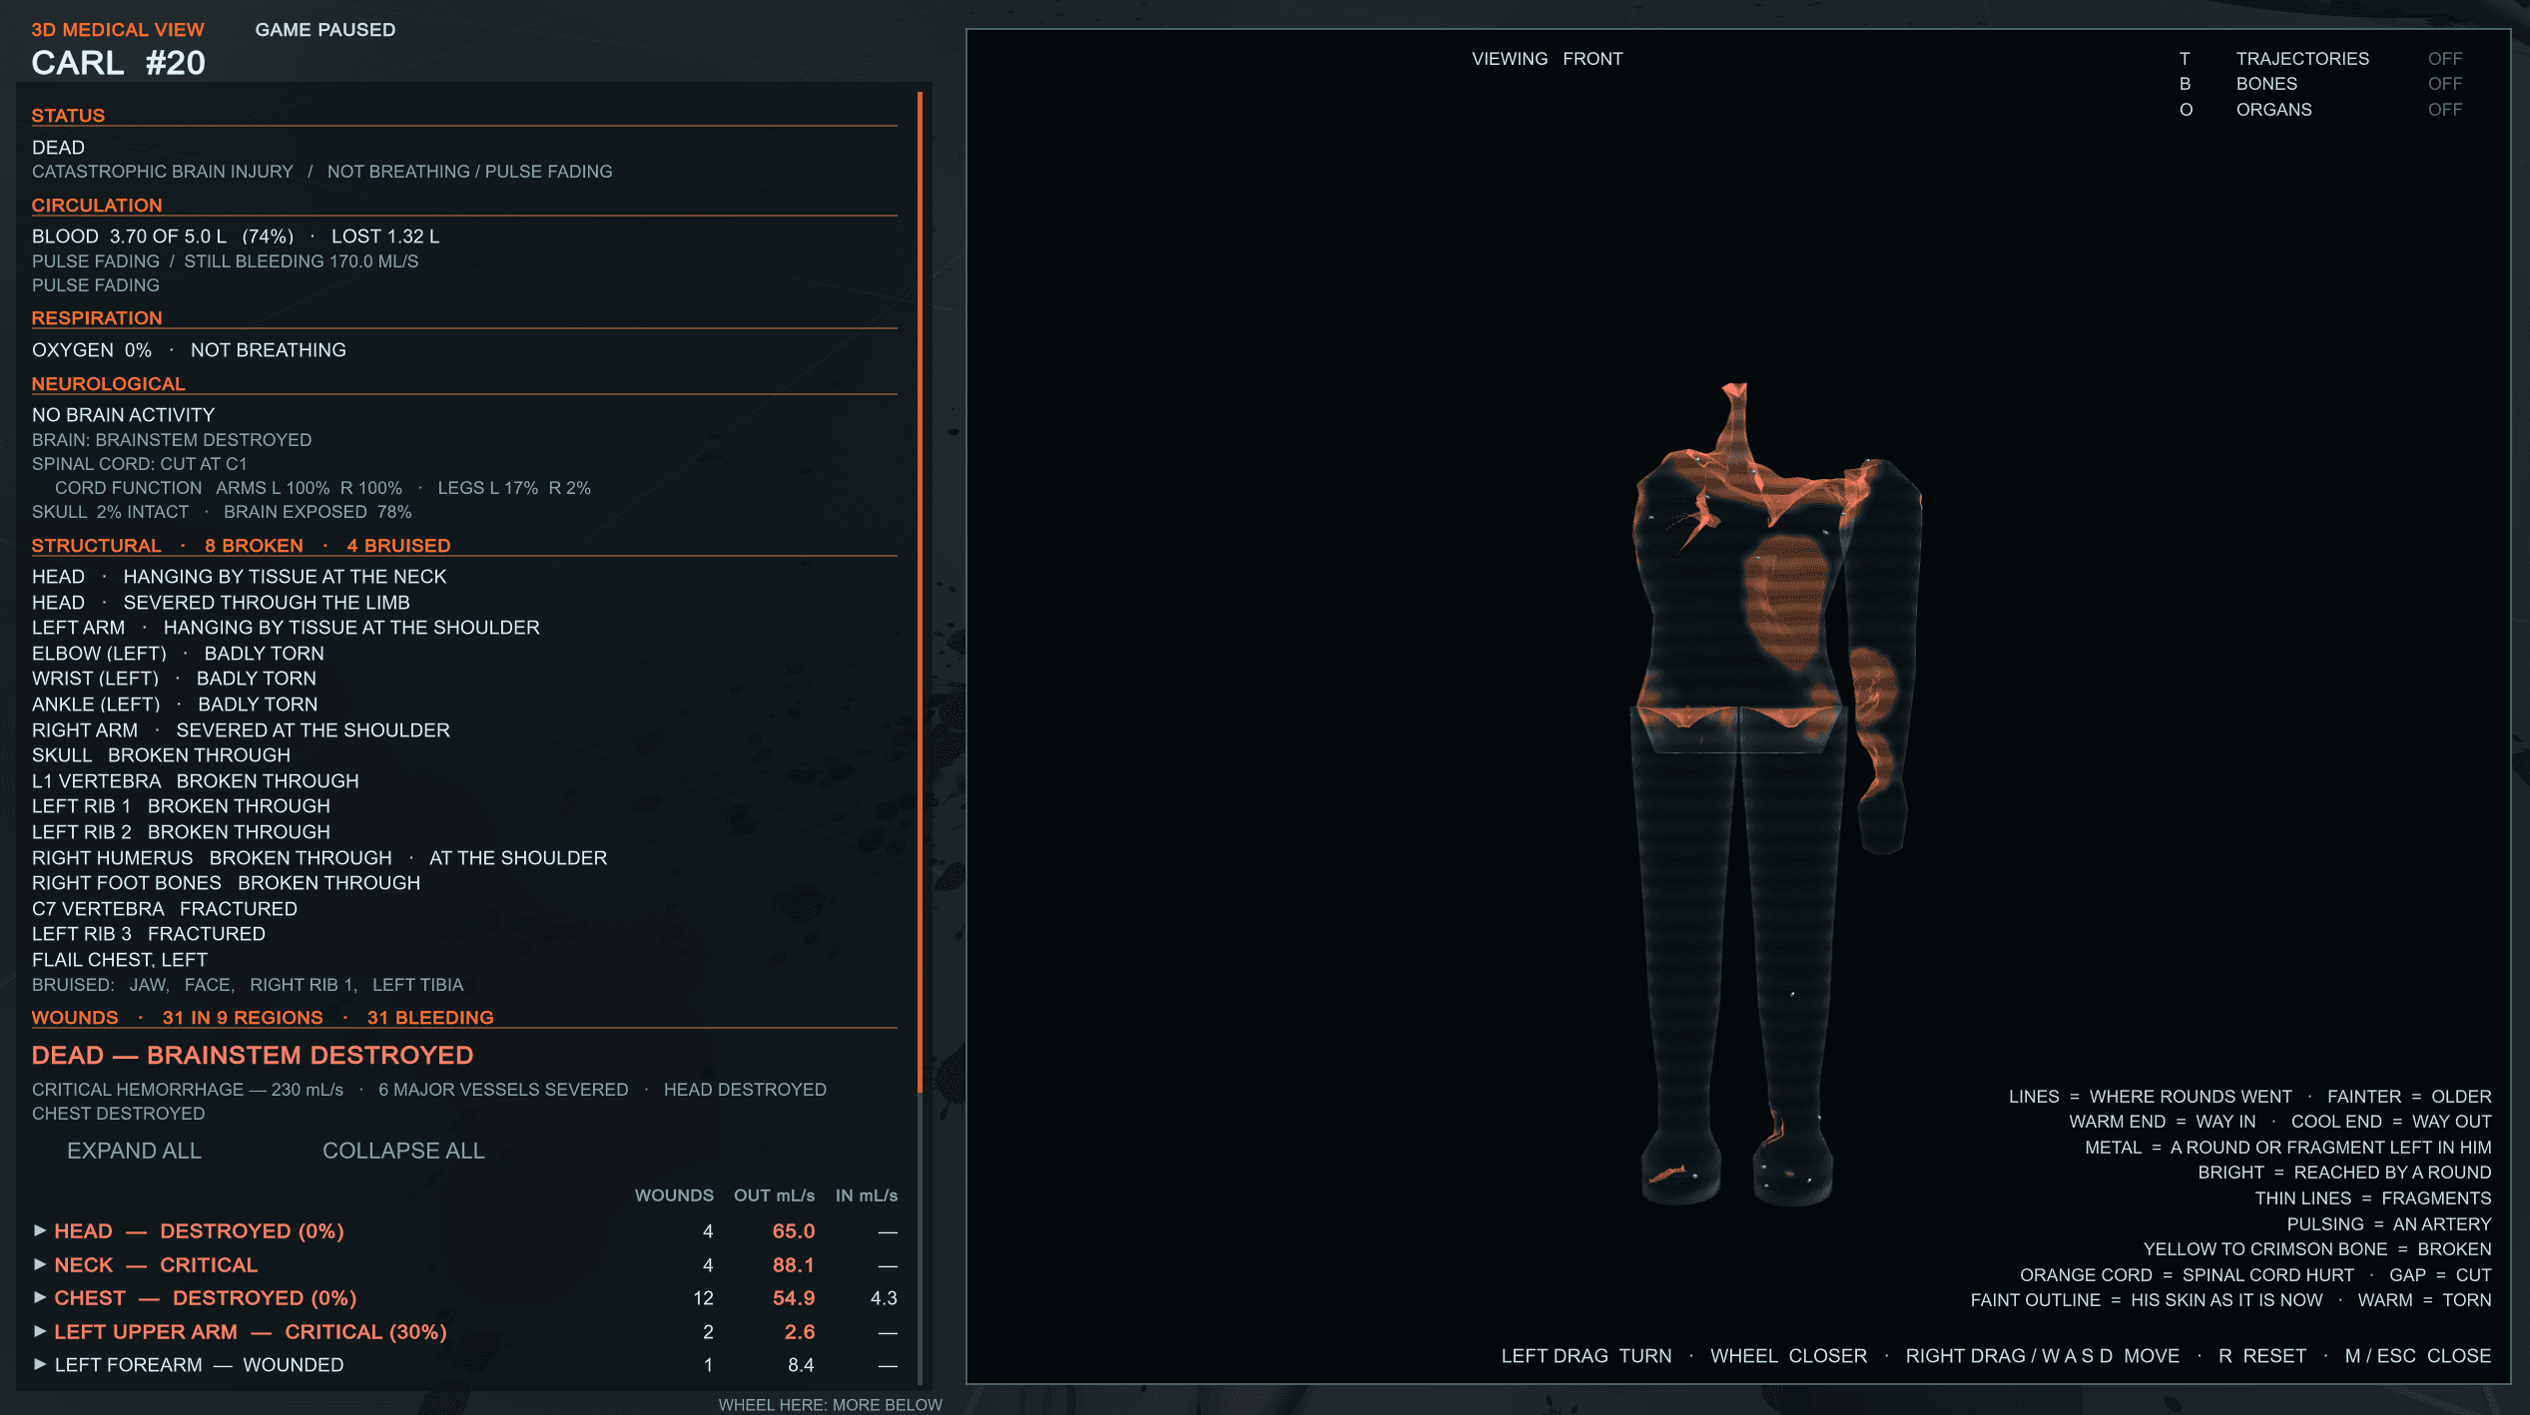Expand the LEFT FOREARM — WOUNDED row
The width and height of the screenshot is (2530, 1415).
(x=464, y=1365)
